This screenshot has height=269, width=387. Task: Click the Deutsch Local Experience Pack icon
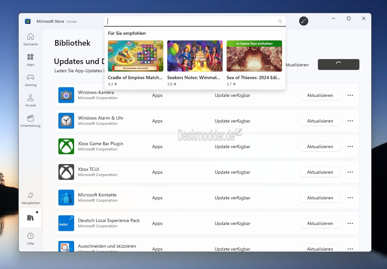point(66,223)
